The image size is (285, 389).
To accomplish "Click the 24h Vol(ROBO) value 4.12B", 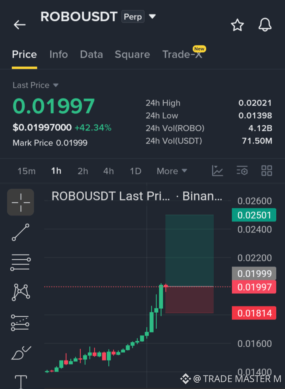I will coord(260,128).
